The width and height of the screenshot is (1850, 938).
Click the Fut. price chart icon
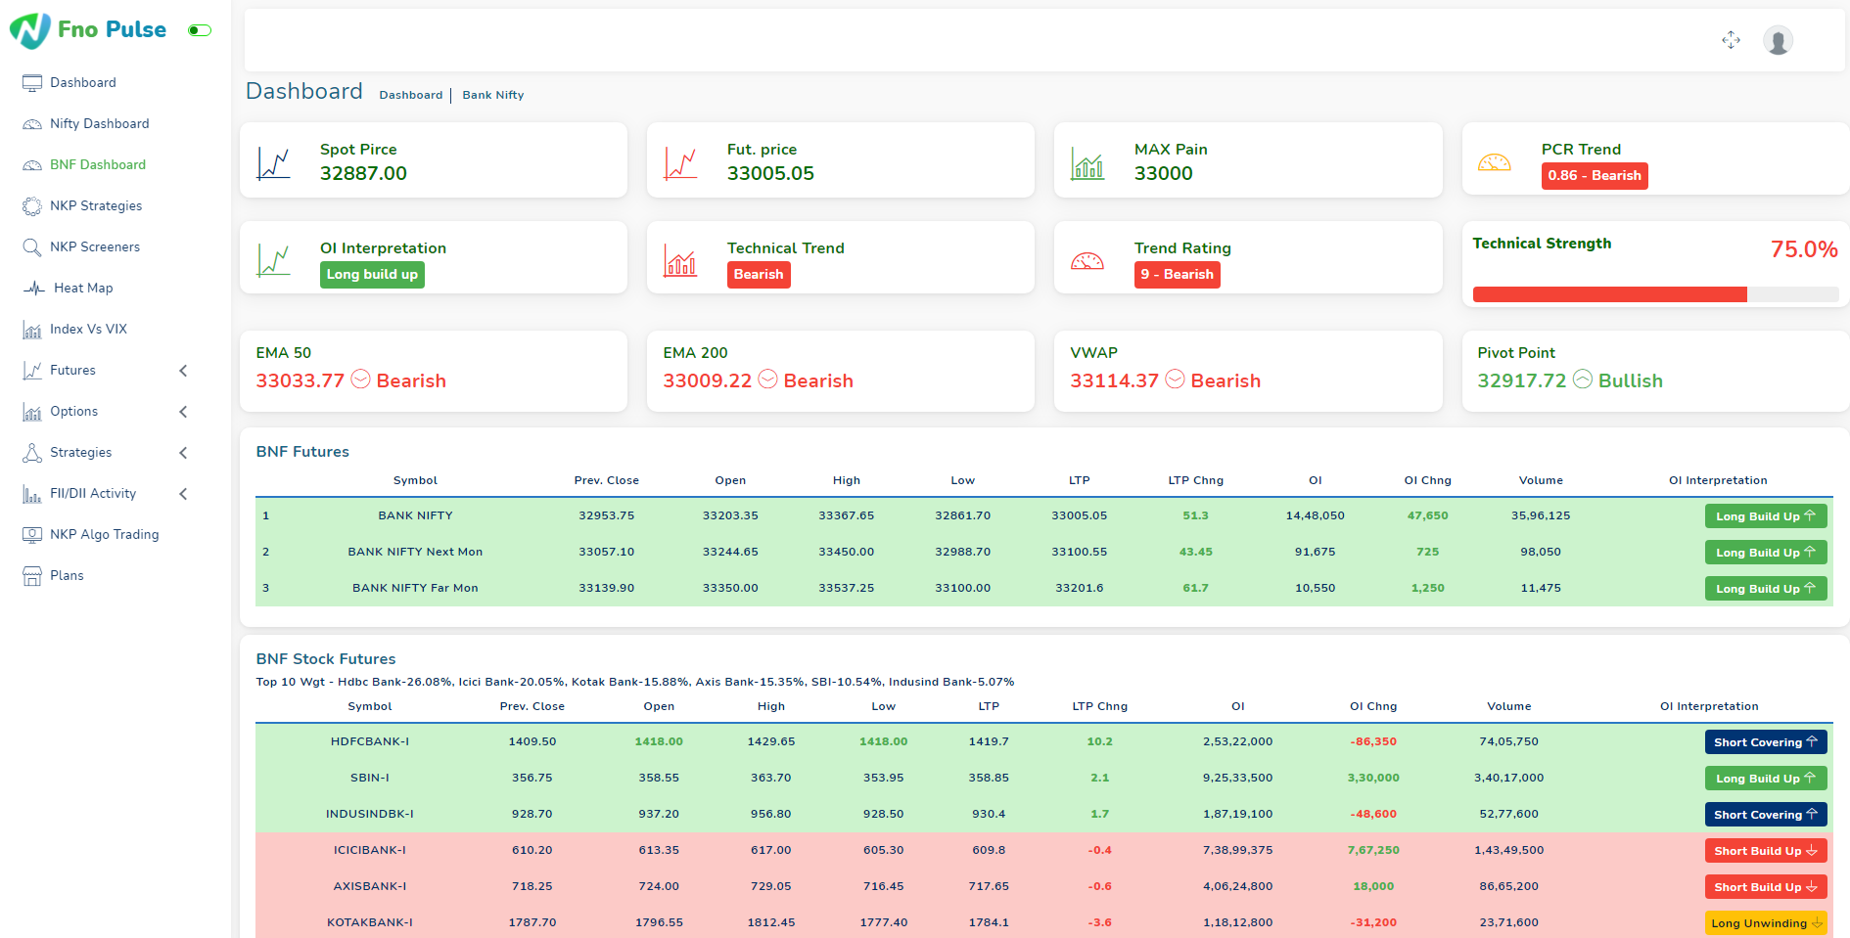click(681, 163)
